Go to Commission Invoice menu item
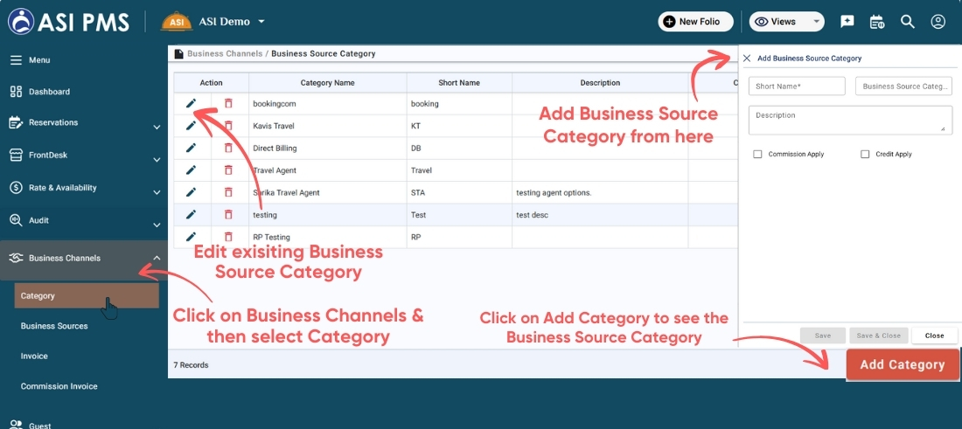 pos(59,386)
